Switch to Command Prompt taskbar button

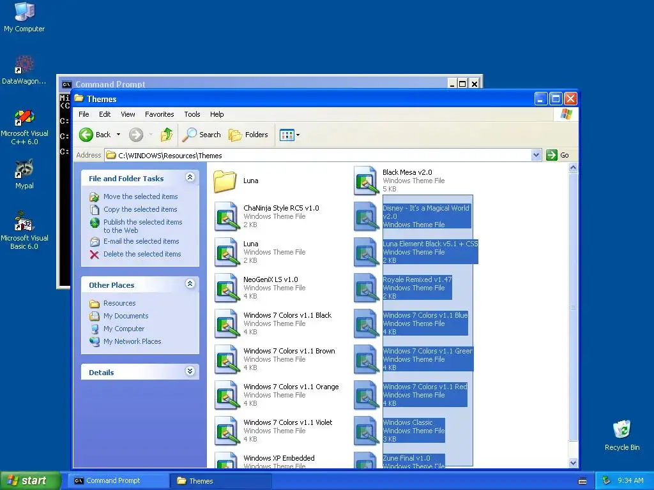pyautogui.click(x=118, y=481)
